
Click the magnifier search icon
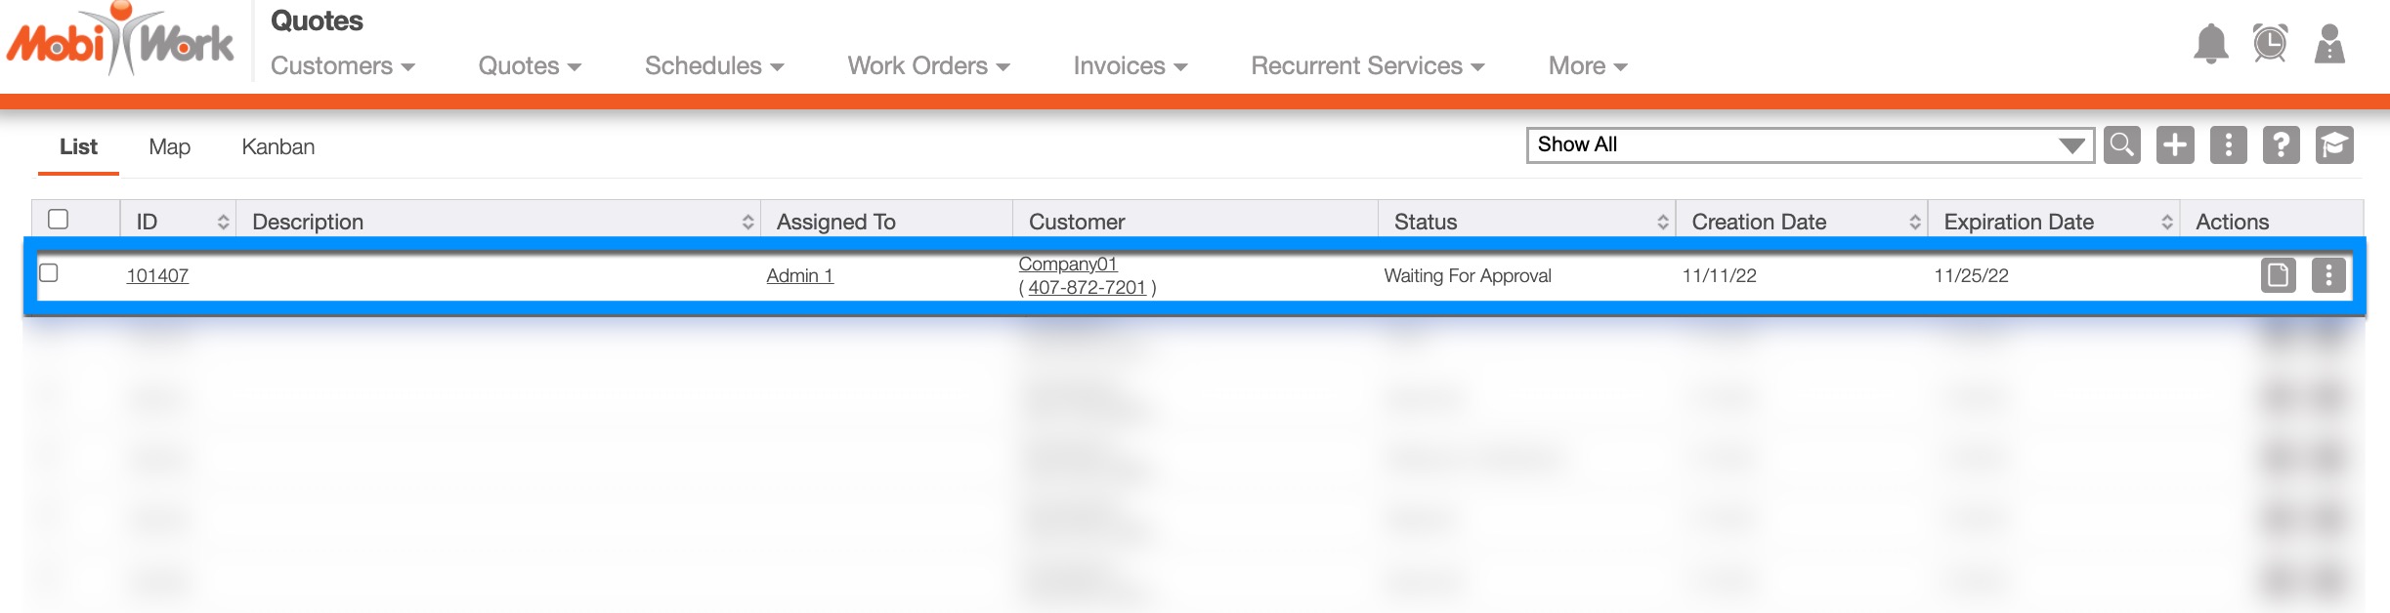(2122, 145)
